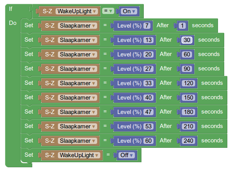232x170 pixels.
Task: Edit the After 210 seconds delay field
Action: pyautogui.click(x=188, y=126)
